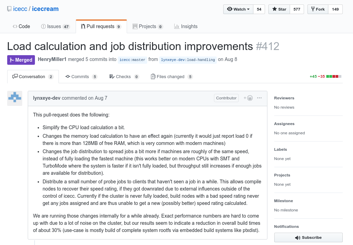Click the Projects board icon

135,26
